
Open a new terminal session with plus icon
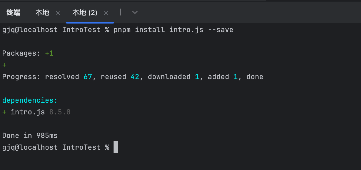click(121, 12)
